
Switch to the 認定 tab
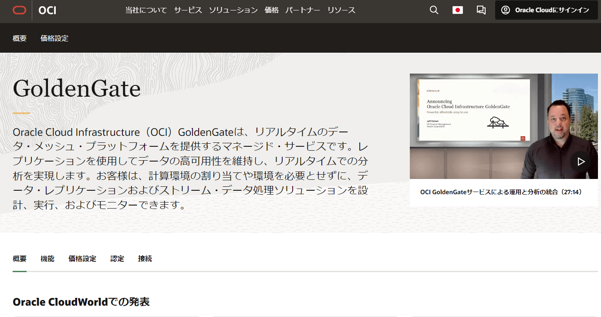point(117,259)
